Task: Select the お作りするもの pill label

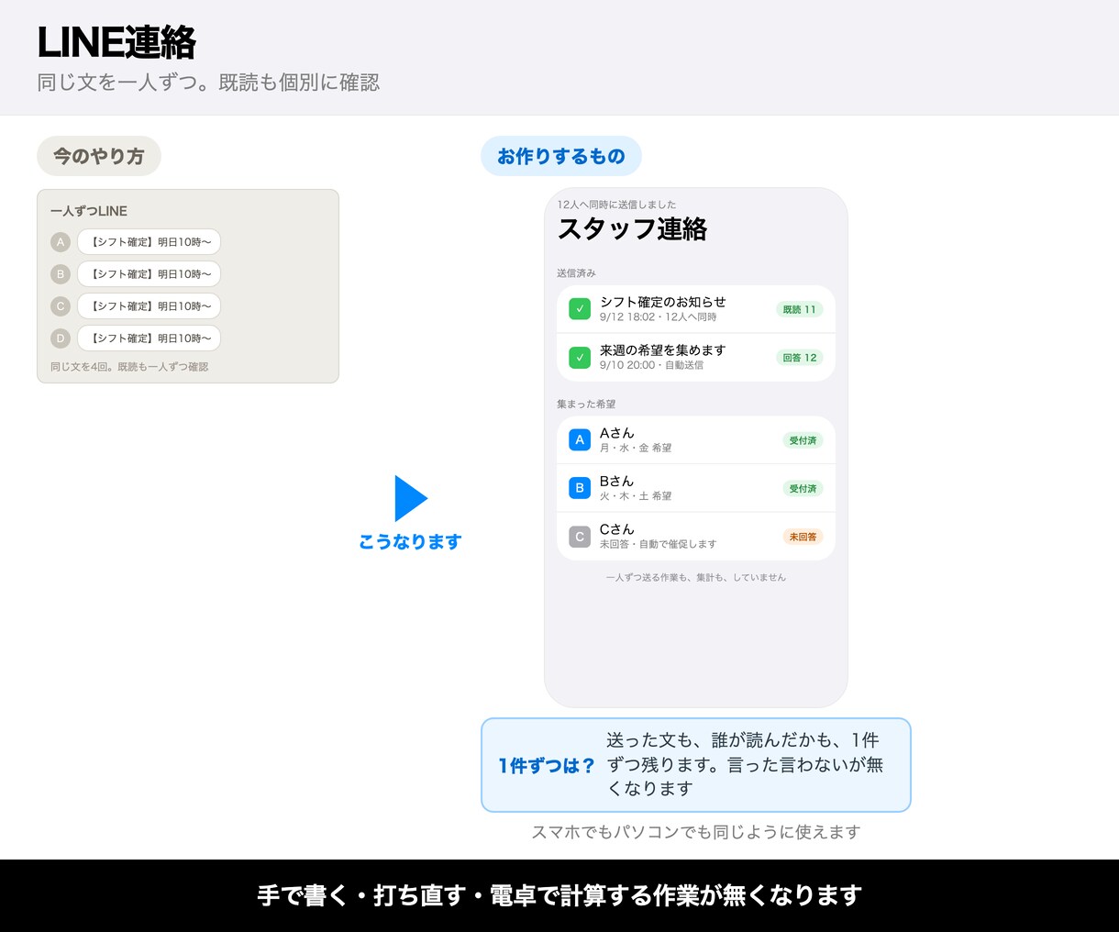Action: click(561, 156)
